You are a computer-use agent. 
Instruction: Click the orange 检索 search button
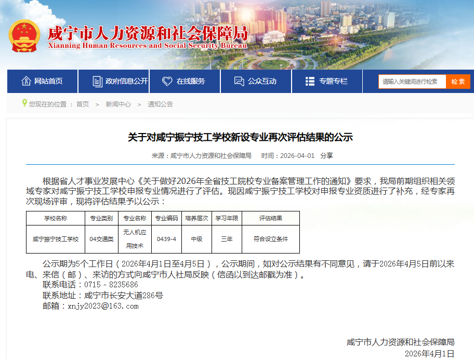458,82
